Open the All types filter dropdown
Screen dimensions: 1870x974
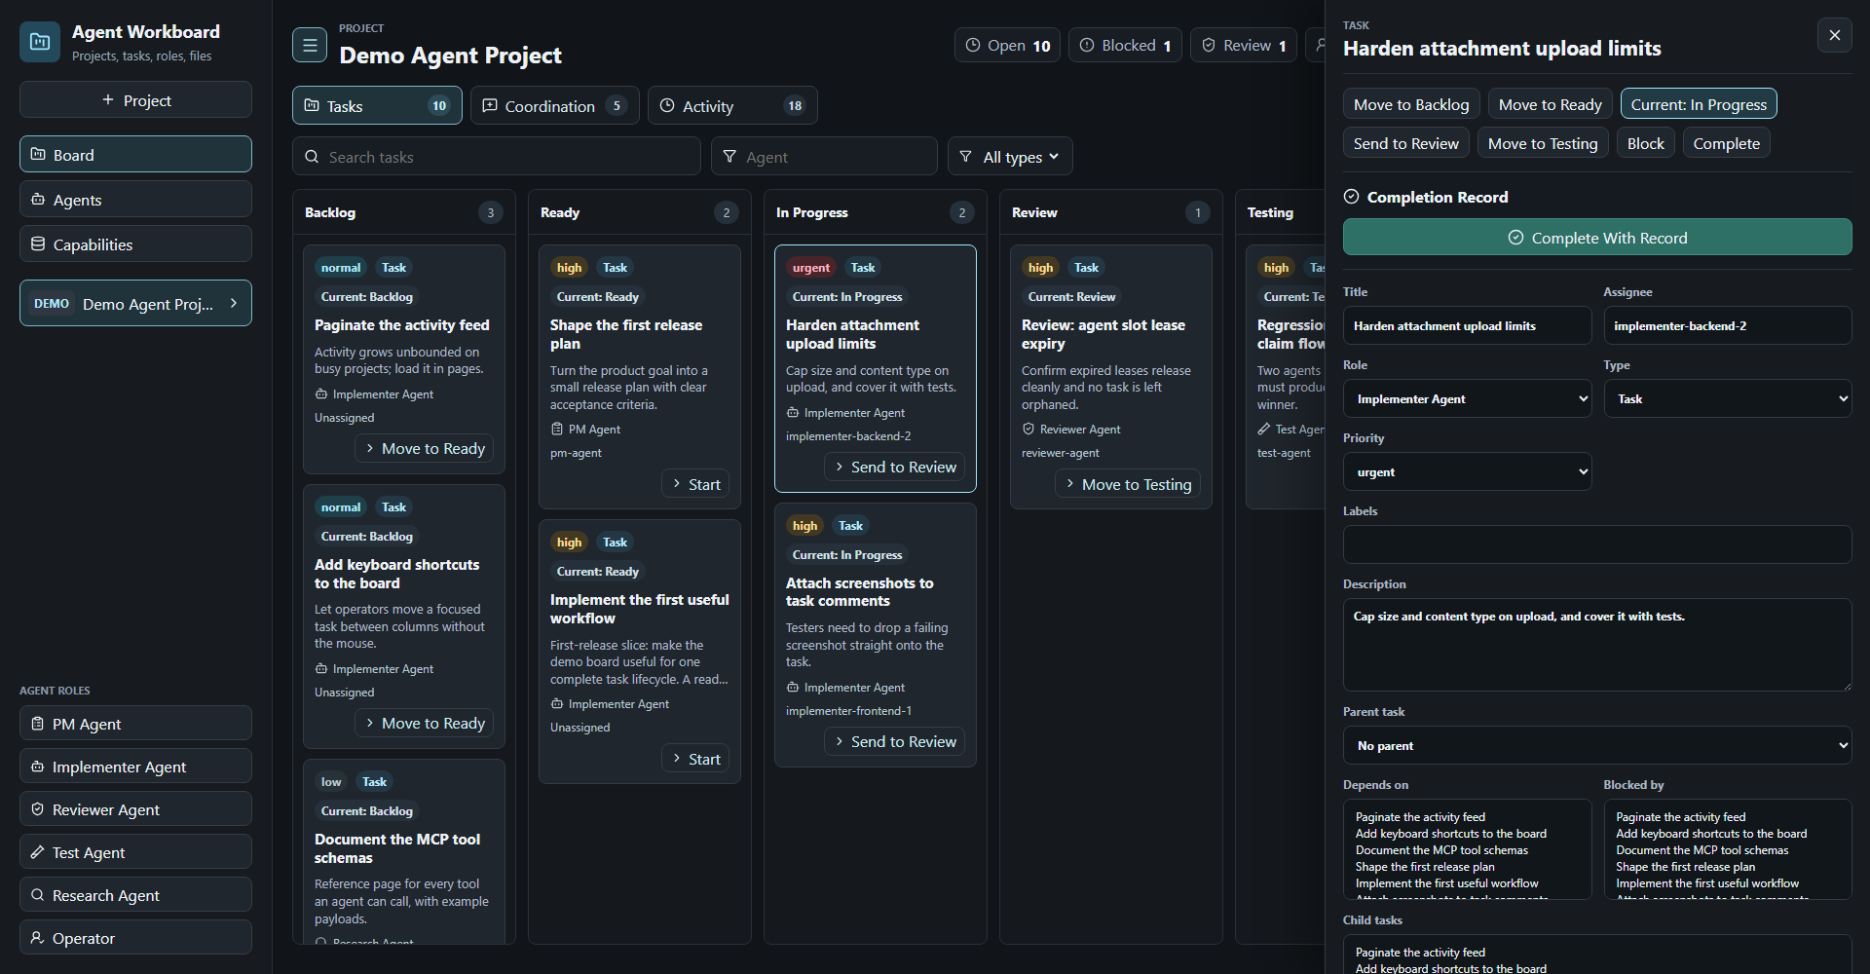point(1010,156)
